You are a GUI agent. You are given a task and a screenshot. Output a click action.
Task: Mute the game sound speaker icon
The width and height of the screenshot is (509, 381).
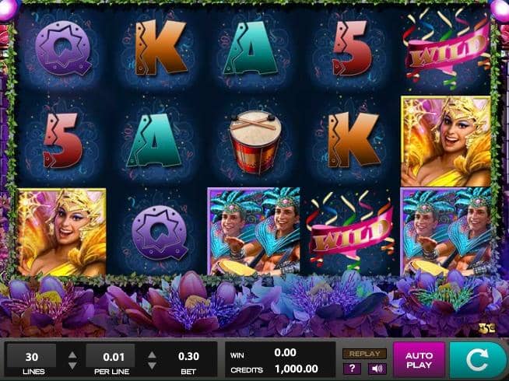click(x=377, y=369)
